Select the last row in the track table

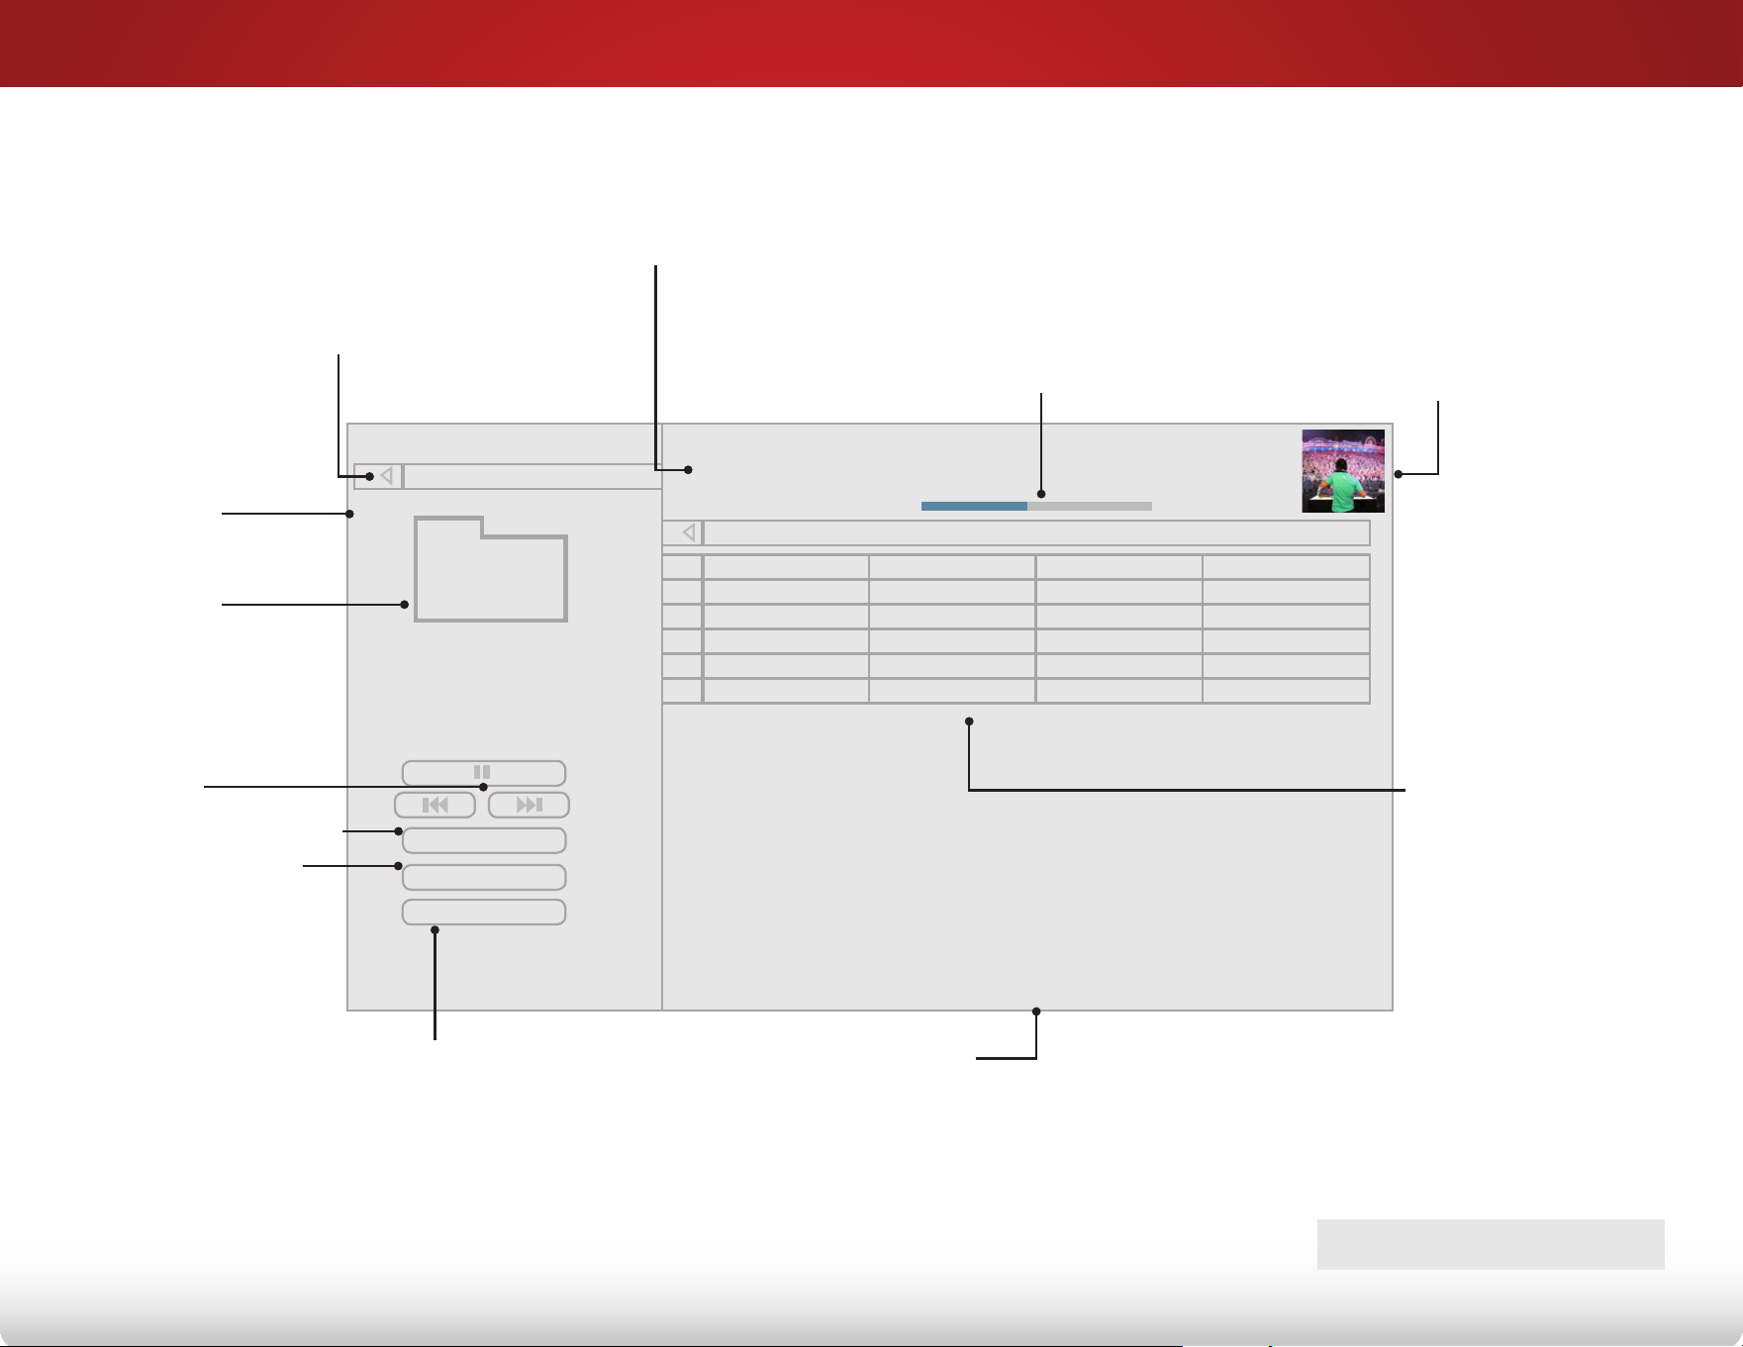click(x=1016, y=691)
